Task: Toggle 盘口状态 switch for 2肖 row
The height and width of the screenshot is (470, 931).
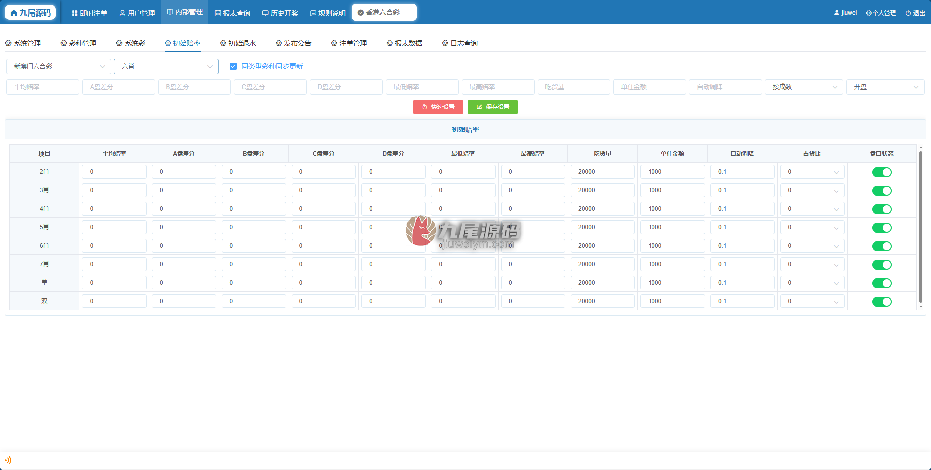Action: pyautogui.click(x=881, y=172)
